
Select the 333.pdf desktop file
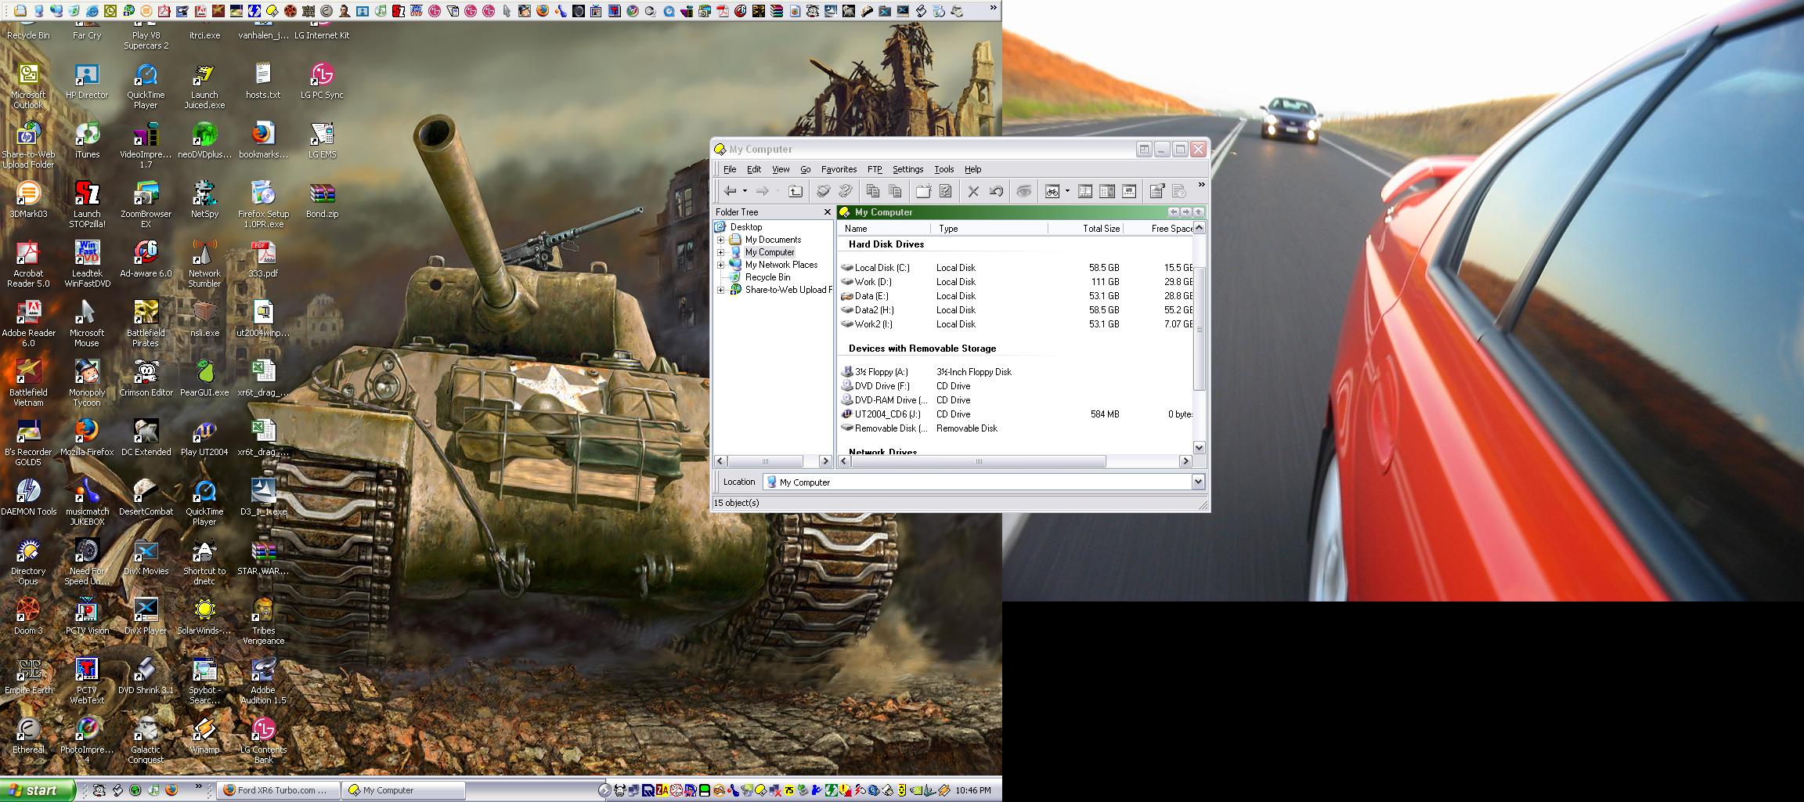point(263,259)
